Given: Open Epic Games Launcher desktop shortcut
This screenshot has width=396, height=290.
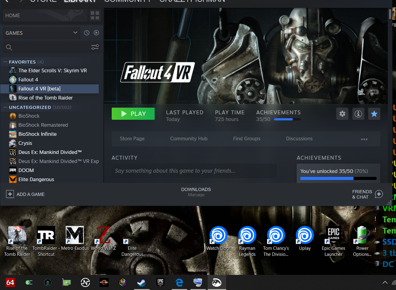Looking at the screenshot, I should (x=334, y=241).
